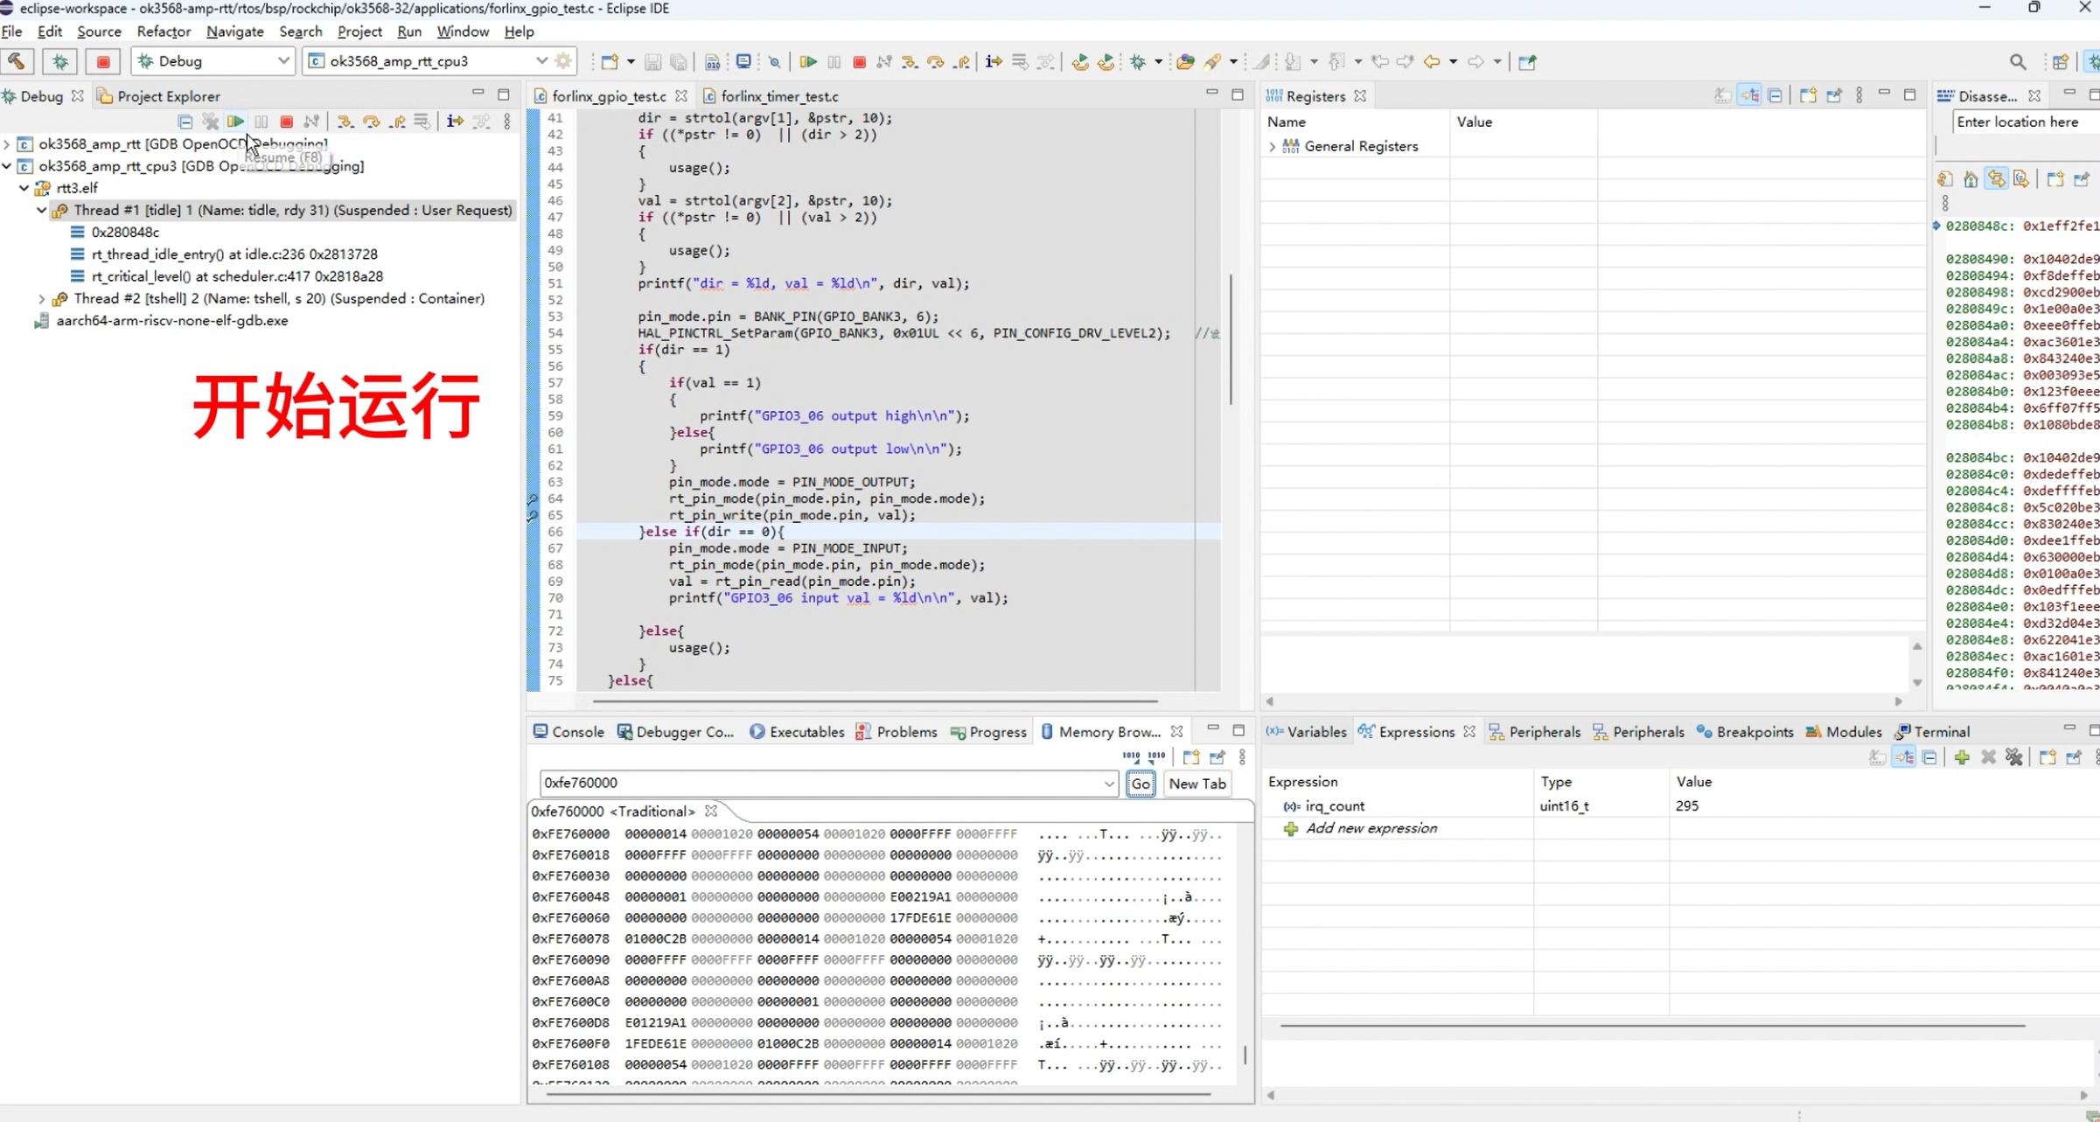The height and width of the screenshot is (1122, 2100).
Task: Click the Step Into icon in Debug view
Action: [345, 122]
